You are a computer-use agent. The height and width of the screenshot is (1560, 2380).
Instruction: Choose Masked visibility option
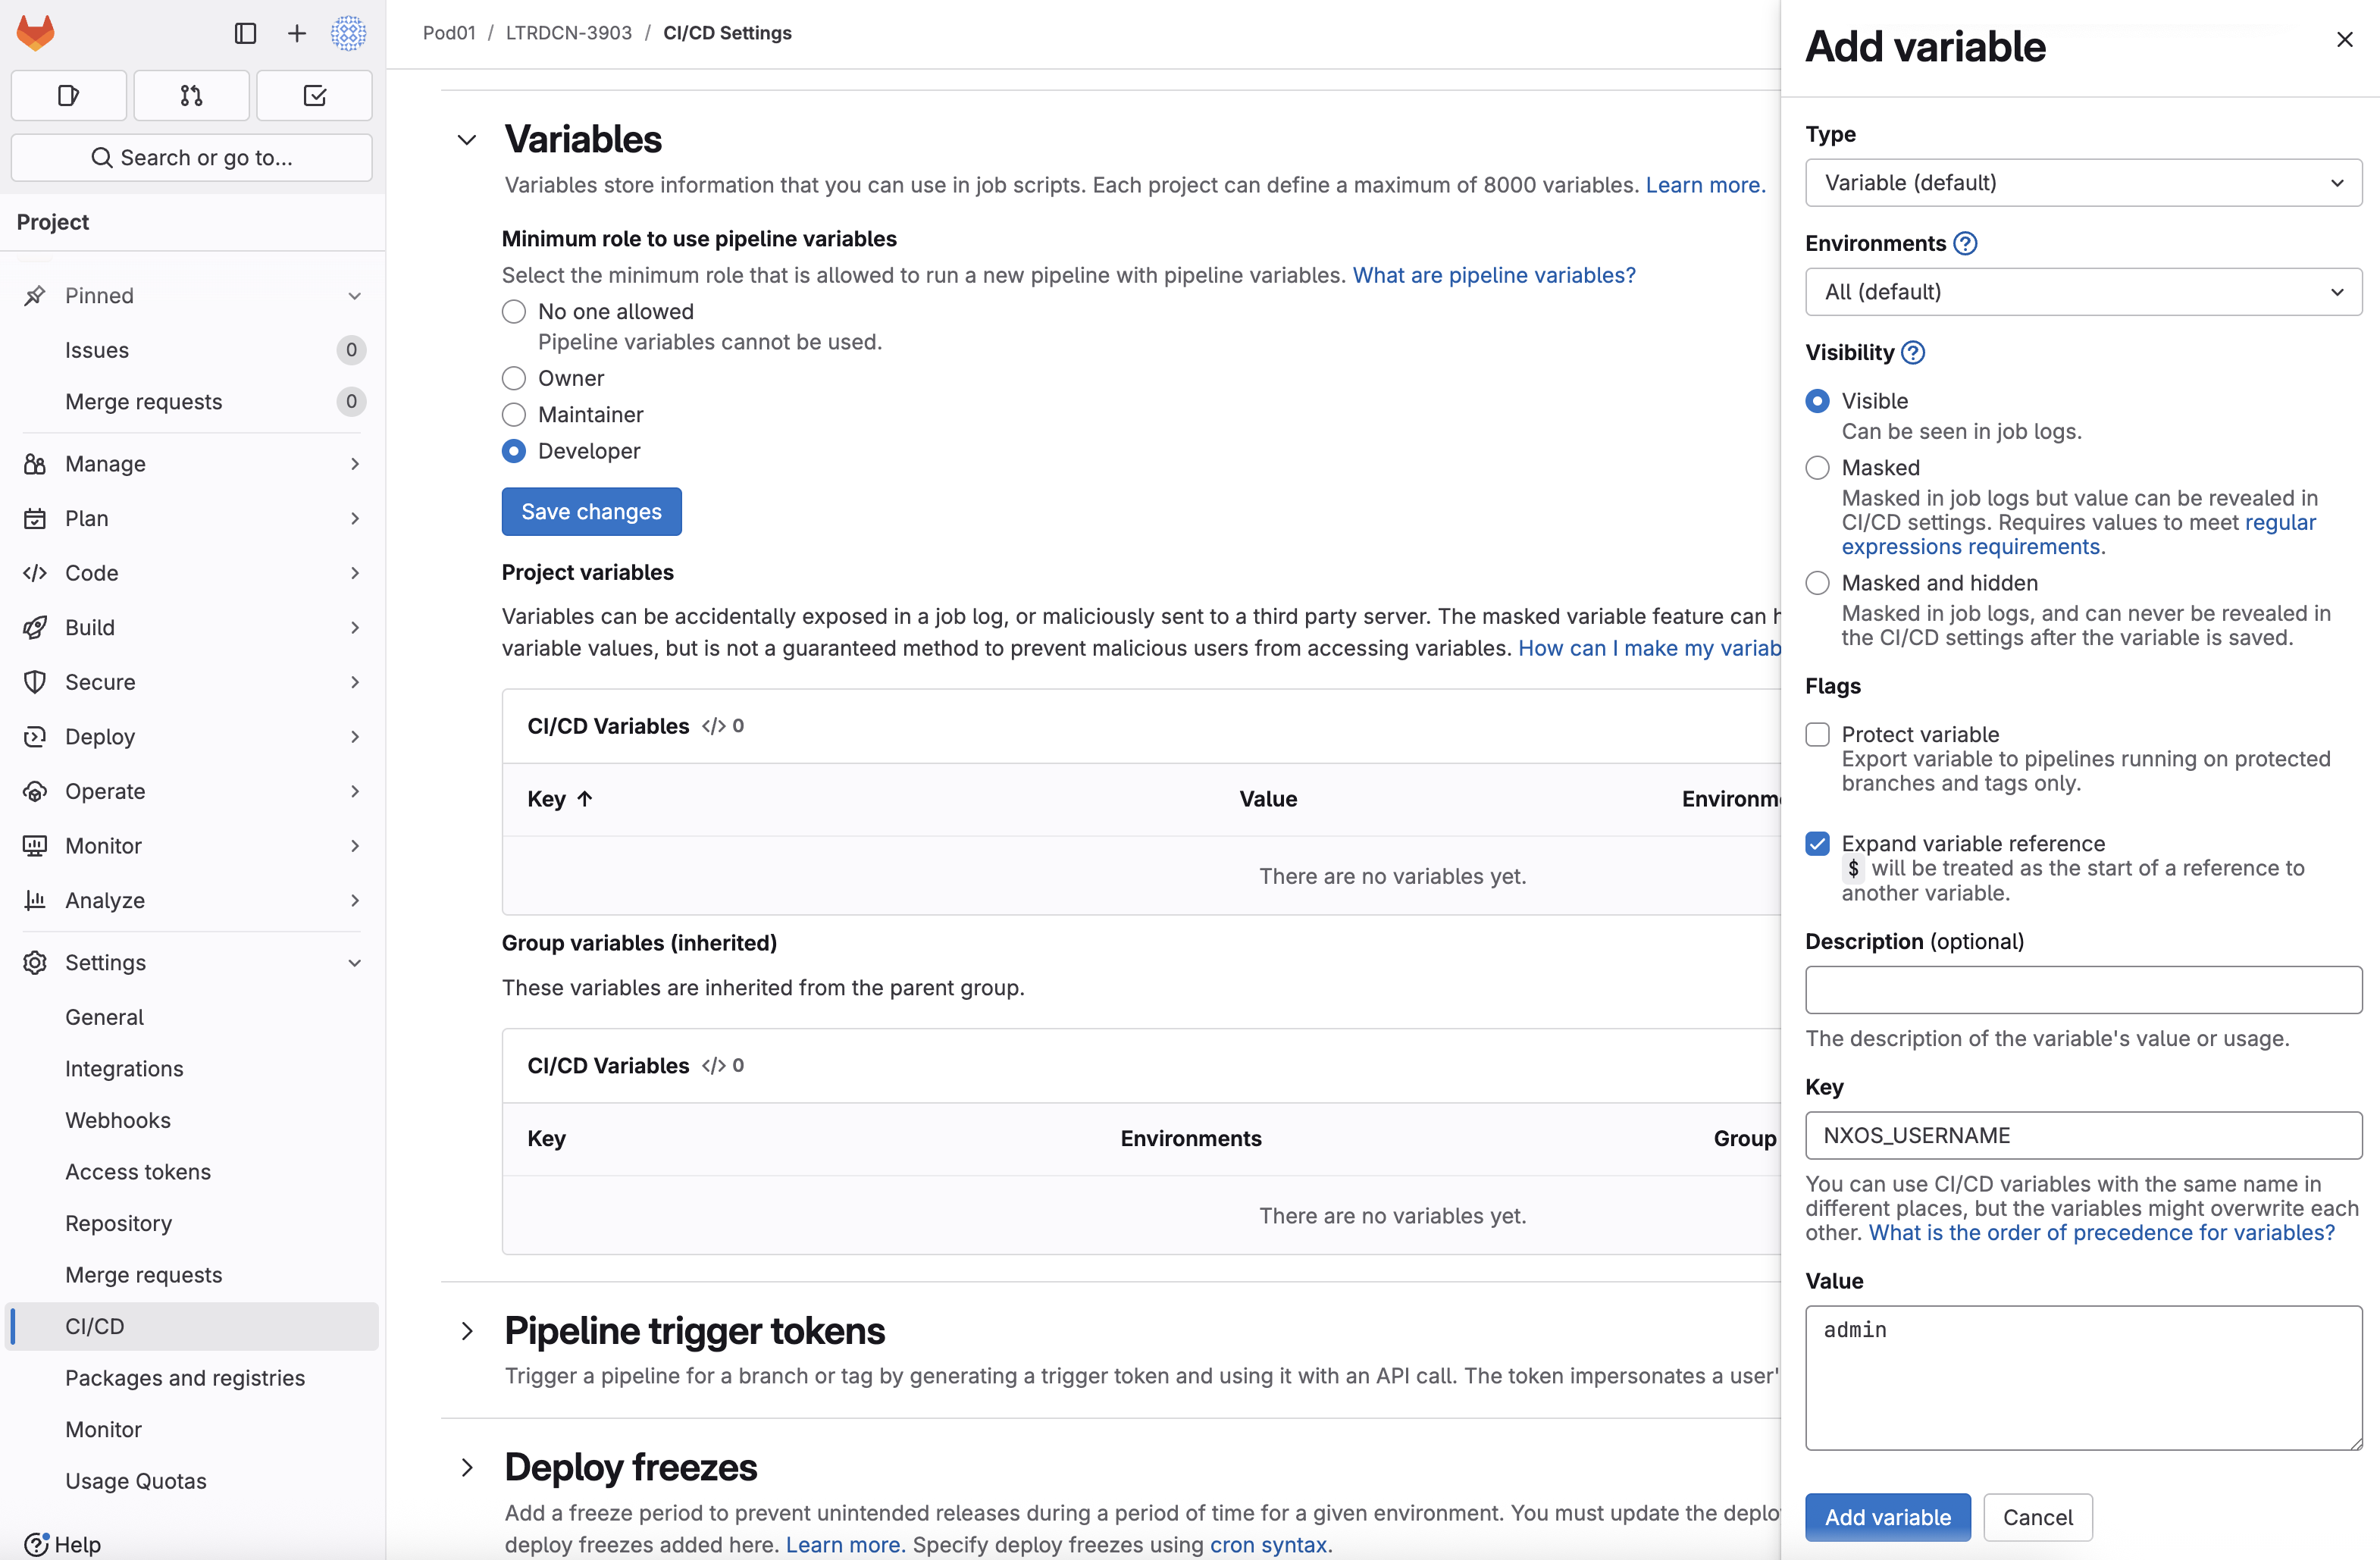pos(1818,468)
